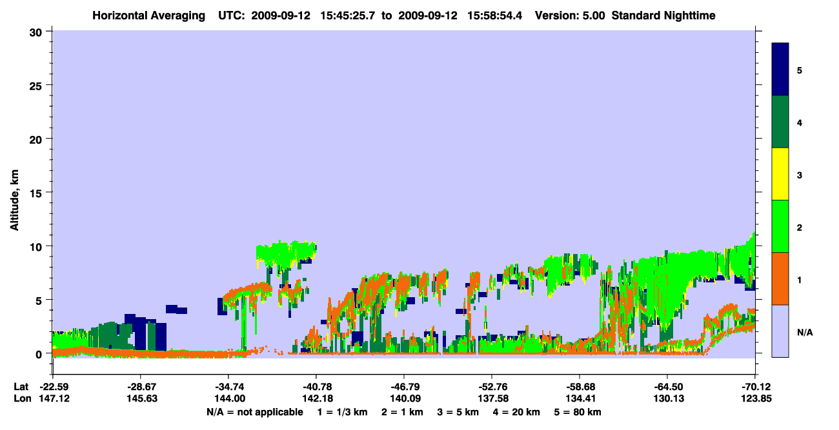Click the legend text '3 = 5 km'
This screenshot has height=430, width=839.
coord(458,412)
